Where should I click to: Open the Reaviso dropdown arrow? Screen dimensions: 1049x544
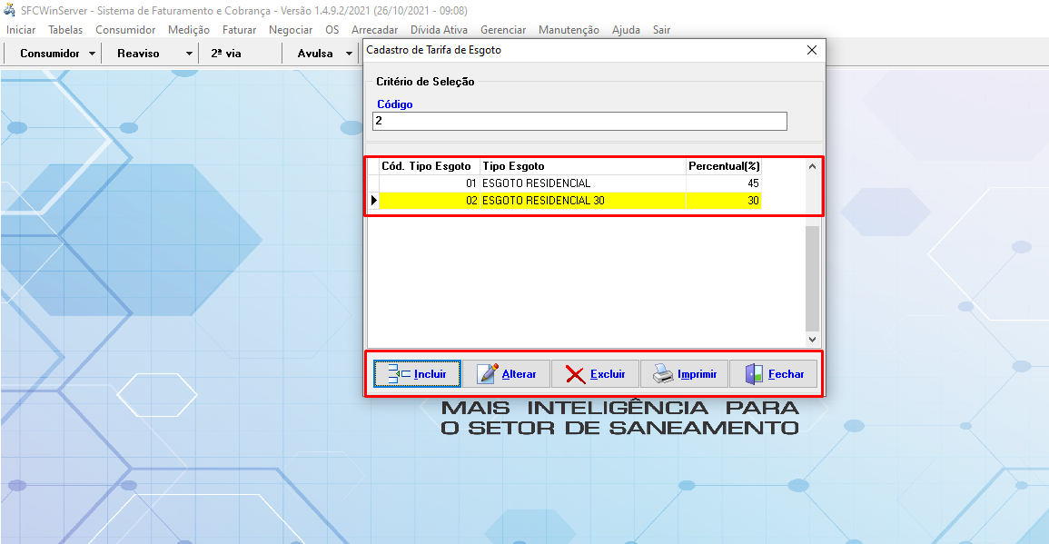189,54
